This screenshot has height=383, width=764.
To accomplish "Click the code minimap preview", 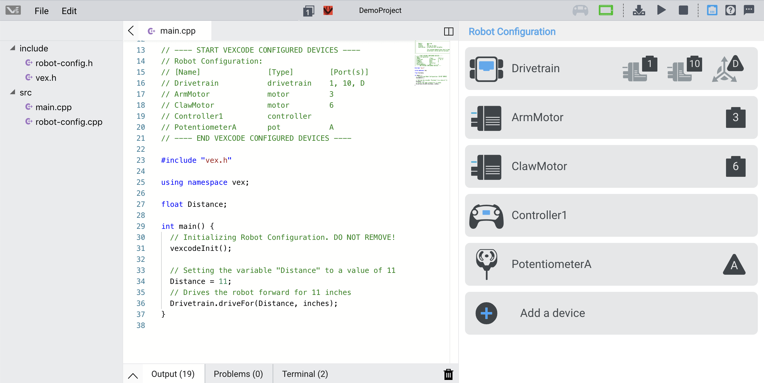I will (432, 64).
